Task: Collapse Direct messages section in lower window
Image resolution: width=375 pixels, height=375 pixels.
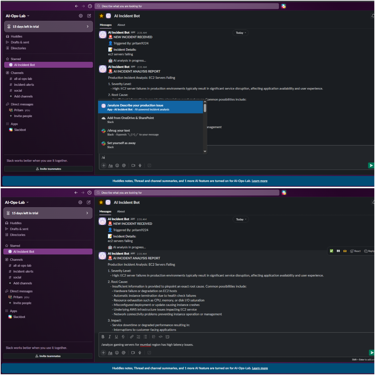Action: point(21,291)
